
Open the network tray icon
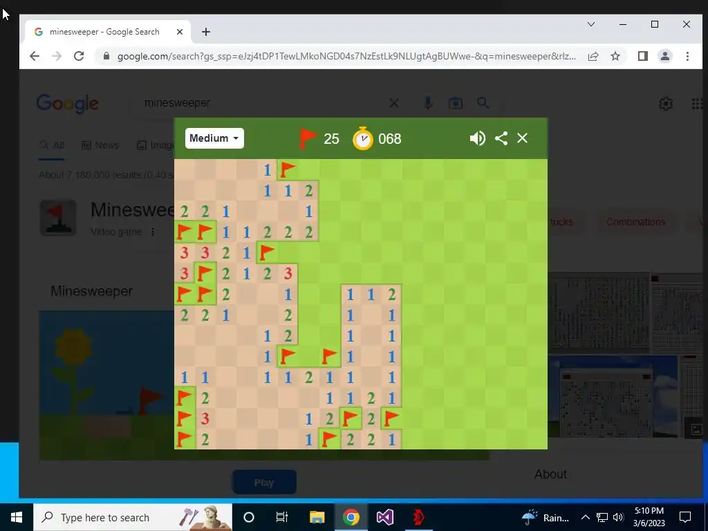coord(602,517)
